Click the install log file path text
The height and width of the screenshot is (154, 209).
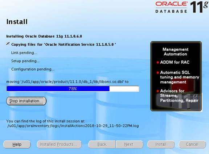pos(73,126)
